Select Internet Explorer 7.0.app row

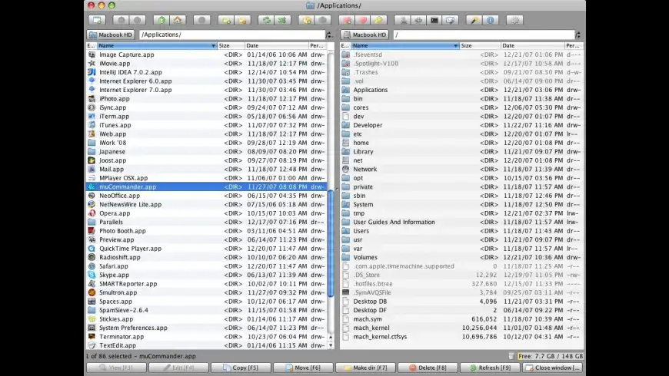tap(206, 90)
